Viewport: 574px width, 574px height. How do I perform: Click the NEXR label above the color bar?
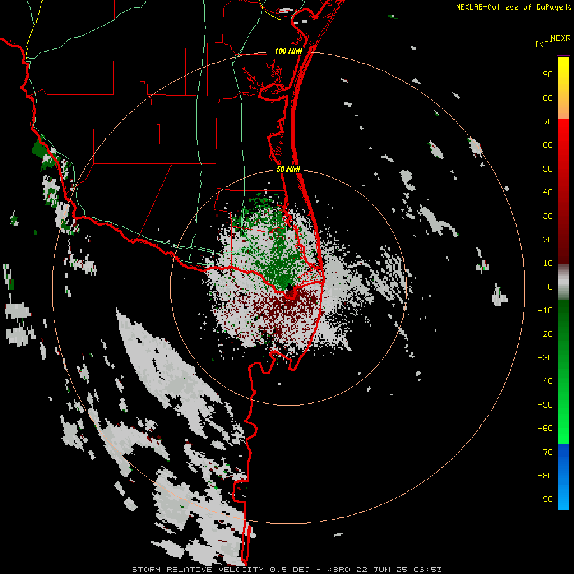coord(560,38)
